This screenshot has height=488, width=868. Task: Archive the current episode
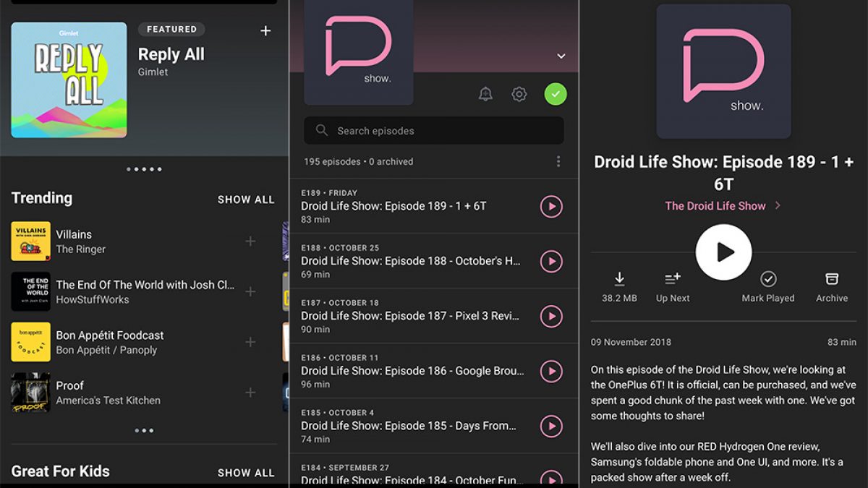pos(832,280)
